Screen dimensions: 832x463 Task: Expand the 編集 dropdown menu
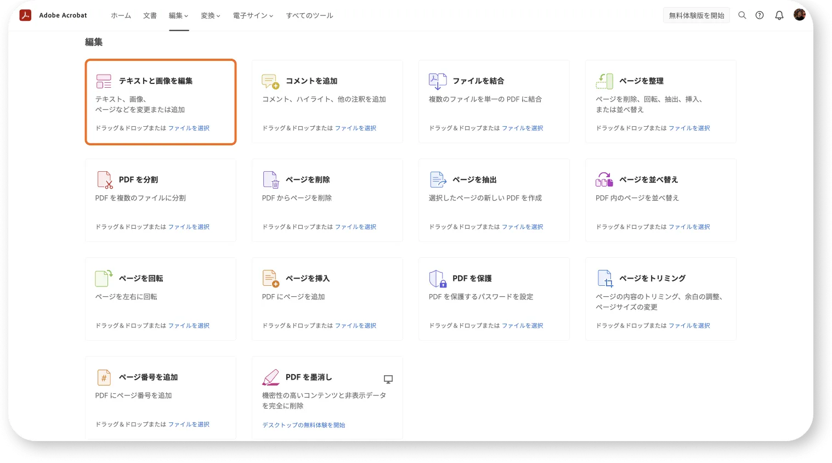pyautogui.click(x=179, y=15)
